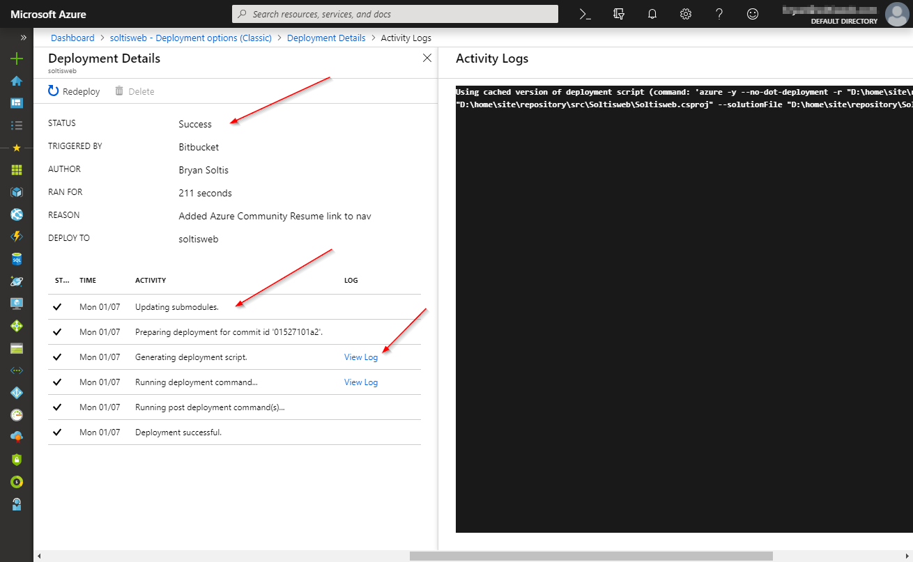Open the Azure Cloud Shell terminal
Screen dimensions: 913x562
pyautogui.click(x=585, y=14)
